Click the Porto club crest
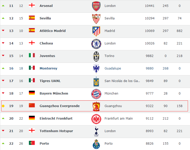 pos(96,144)
